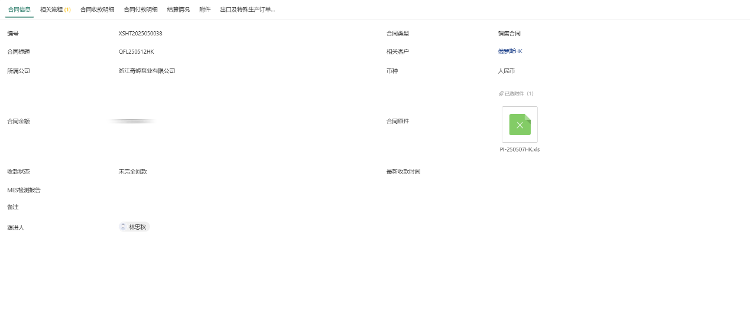The image size is (750, 317).
Task: Click the file name PI-250507HK.xls
Action: pyautogui.click(x=520, y=150)
